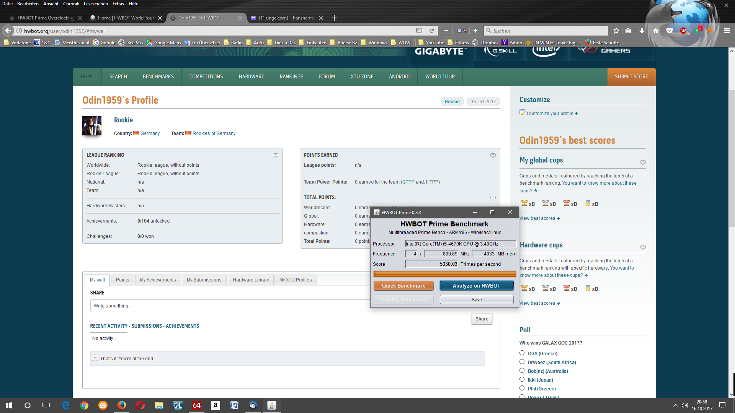Click the Suchen search field

pyautogui.click(x=546, y=31)
